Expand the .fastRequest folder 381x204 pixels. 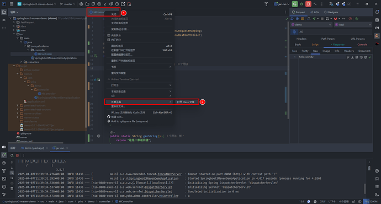tap(14, 22)
